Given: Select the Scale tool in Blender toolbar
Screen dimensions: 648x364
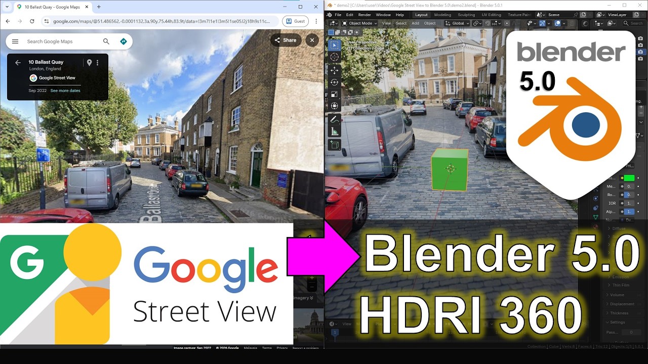Looking at the screenshot, I should pos(335,94).
